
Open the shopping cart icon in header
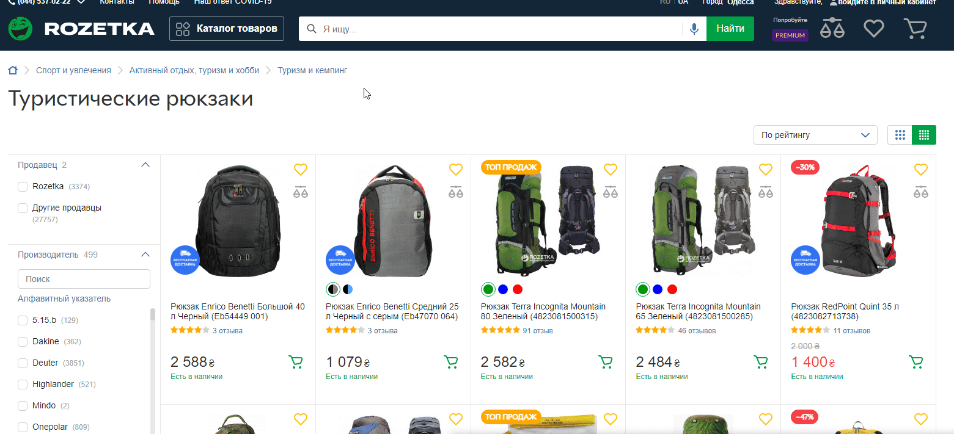(915, 29)
